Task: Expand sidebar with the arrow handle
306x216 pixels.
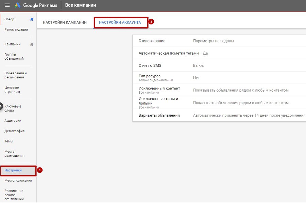Action: point(1,106)
